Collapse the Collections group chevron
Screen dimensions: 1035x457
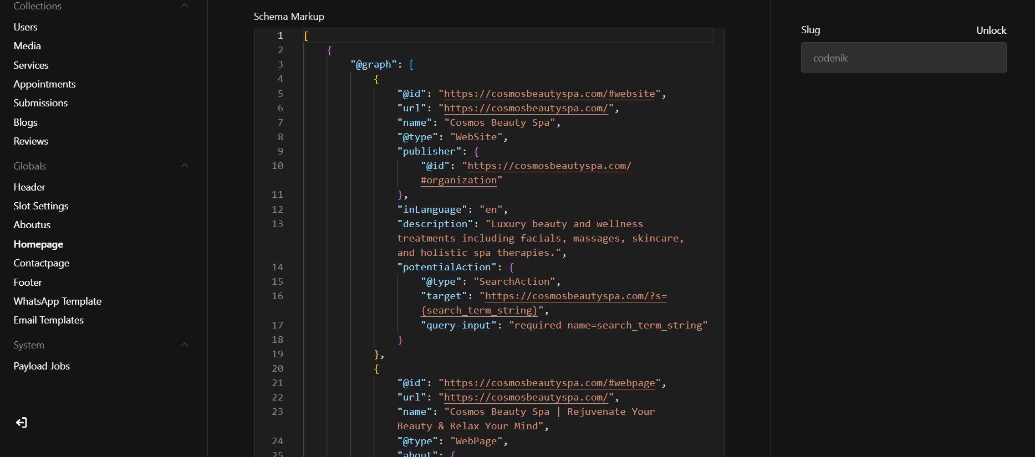coord(185,6)
